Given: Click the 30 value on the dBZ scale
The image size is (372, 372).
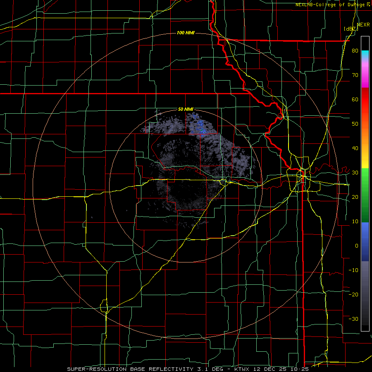Looking at the screenshot, I should coord(355,172).
